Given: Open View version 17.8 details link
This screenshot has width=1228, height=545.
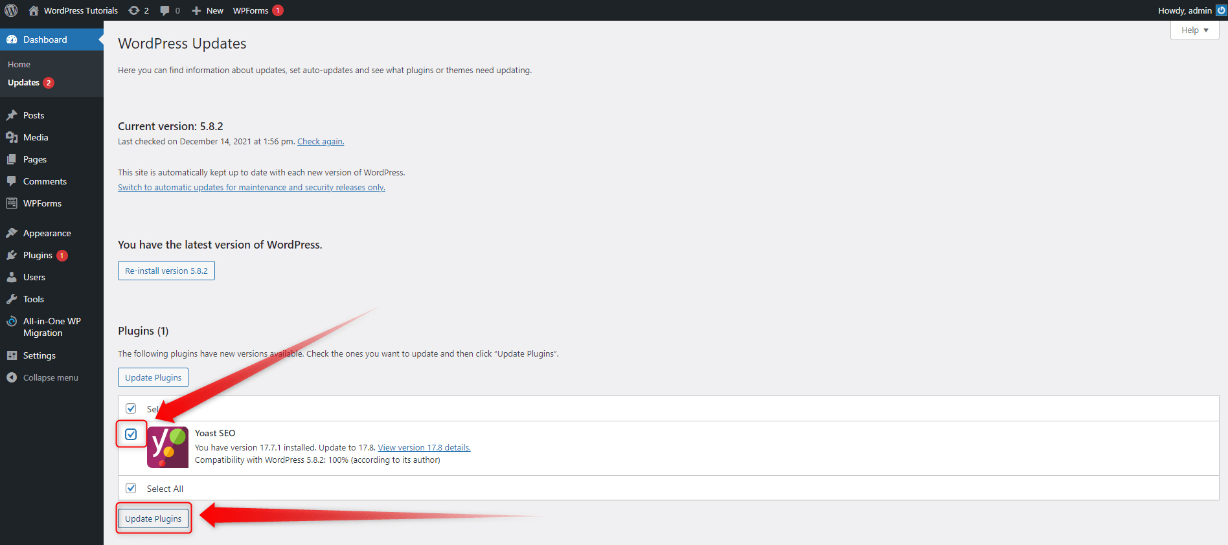Looking at the screenshot, I should click(x=424, y=447).
